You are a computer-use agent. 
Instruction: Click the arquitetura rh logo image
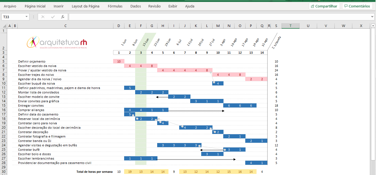[57, 42]
